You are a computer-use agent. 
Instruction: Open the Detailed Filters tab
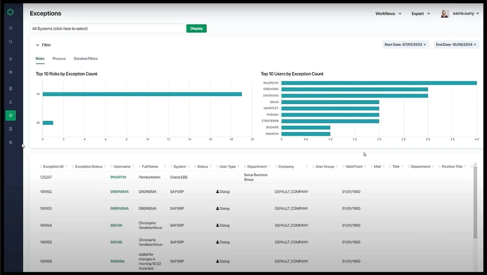[85, 58]
